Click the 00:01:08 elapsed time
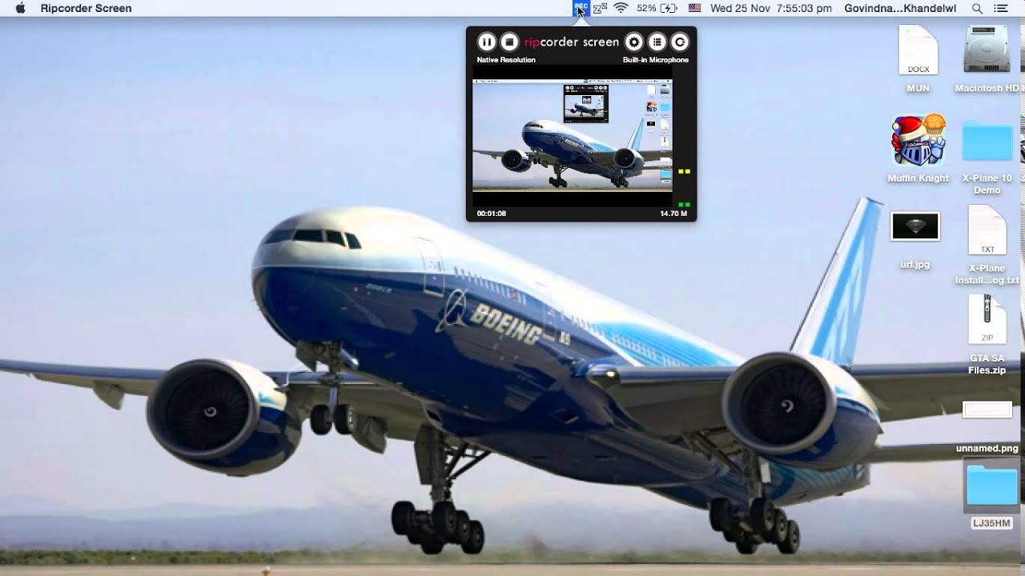Screen dimensions: 1025x576 tap(491, 214)
